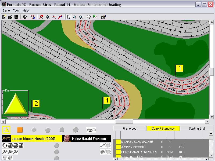Click map scroll down arrow

(212, 117)
